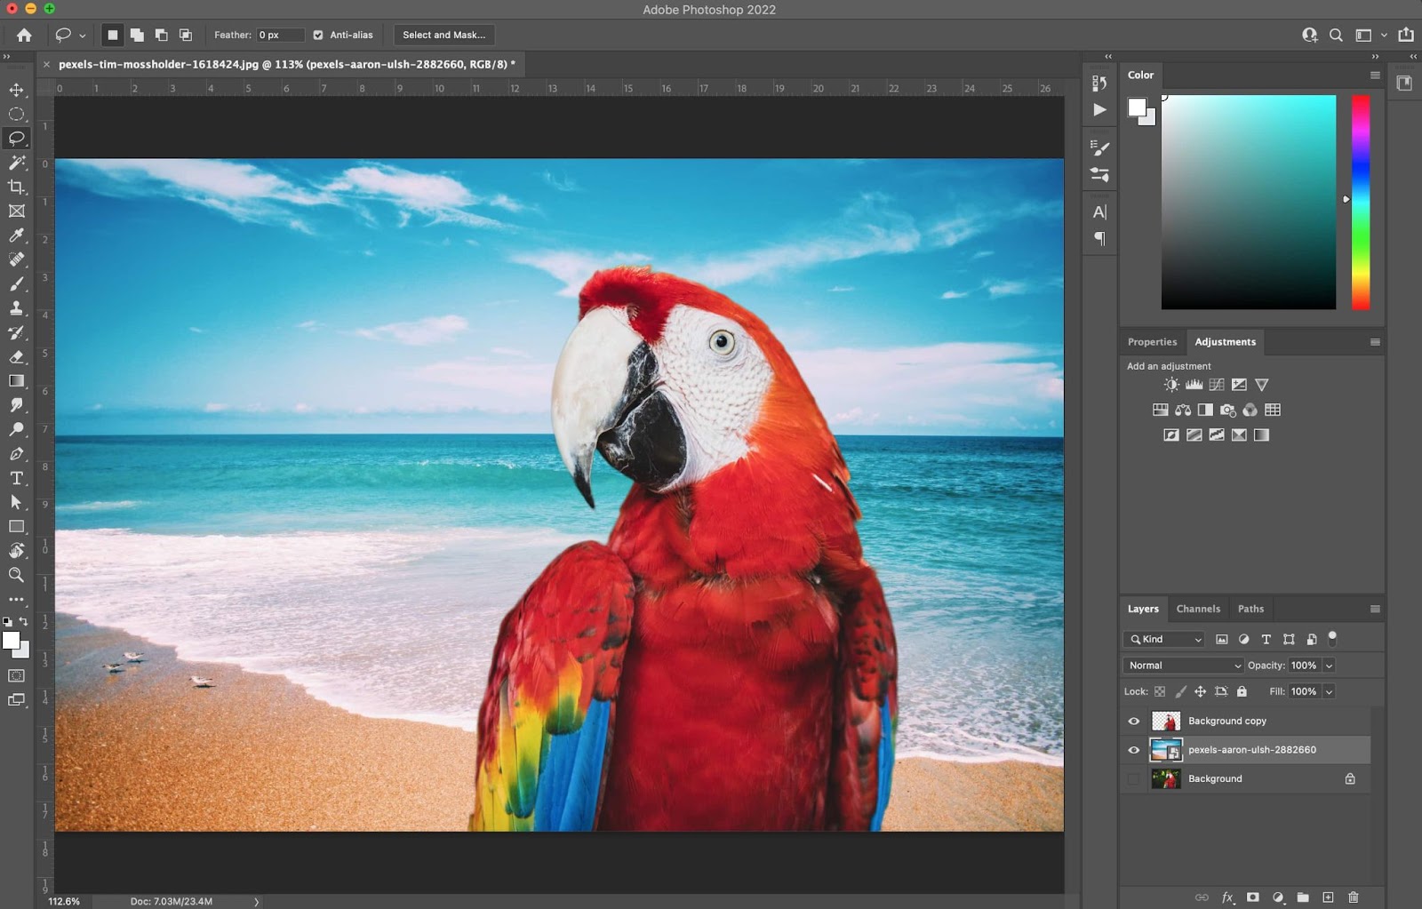Select the Eyedropper tool
1422x909 pixels.
click(17, 235)
